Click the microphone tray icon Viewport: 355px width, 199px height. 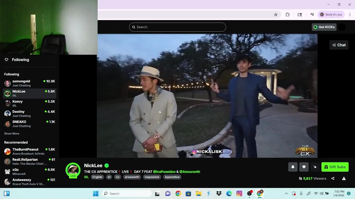pyautogui.click(x=301, y=193)
